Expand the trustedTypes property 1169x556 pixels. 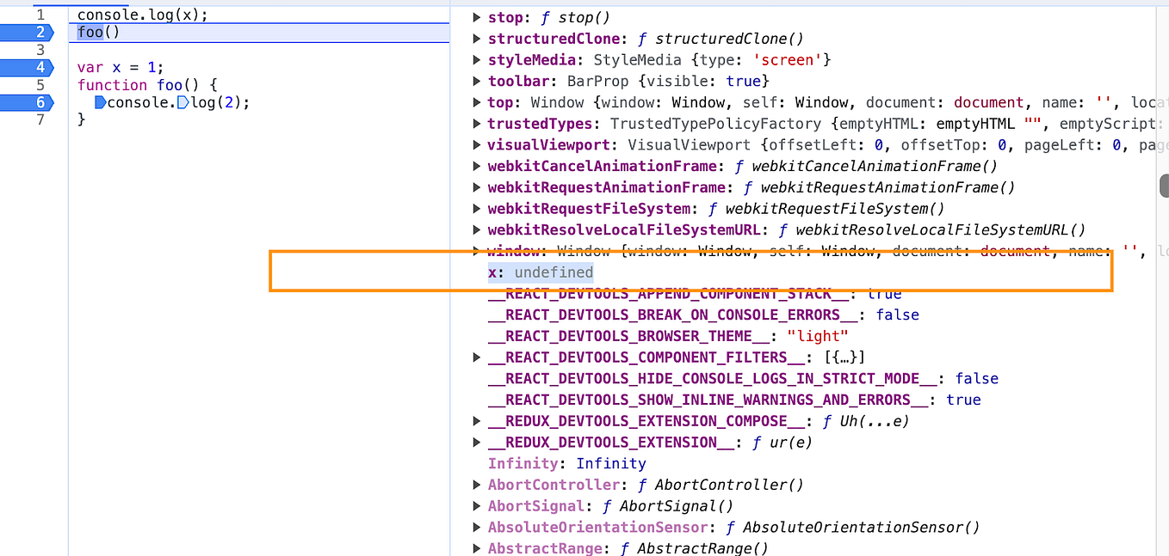477,123
